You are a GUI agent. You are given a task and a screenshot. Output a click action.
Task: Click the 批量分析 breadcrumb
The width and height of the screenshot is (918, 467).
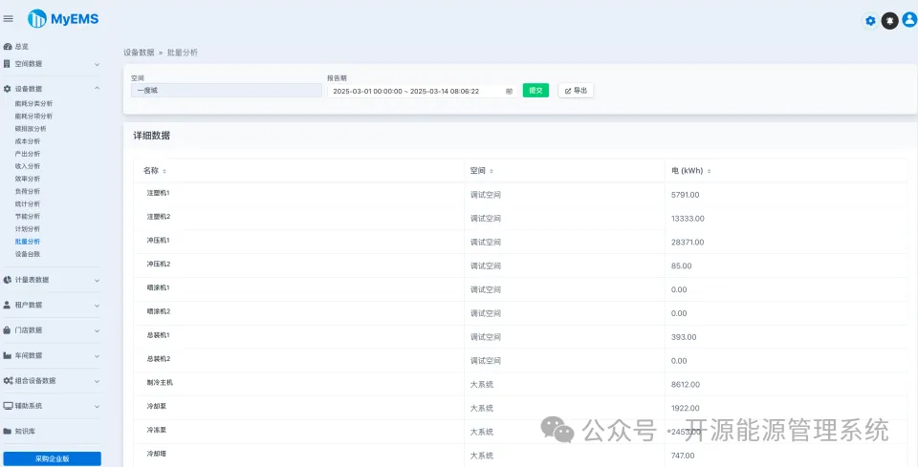pos(183,52)
